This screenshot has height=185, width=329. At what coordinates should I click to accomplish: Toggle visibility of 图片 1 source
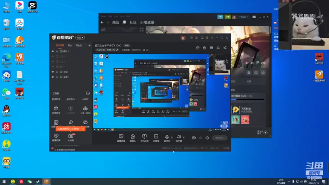[53, 67]
